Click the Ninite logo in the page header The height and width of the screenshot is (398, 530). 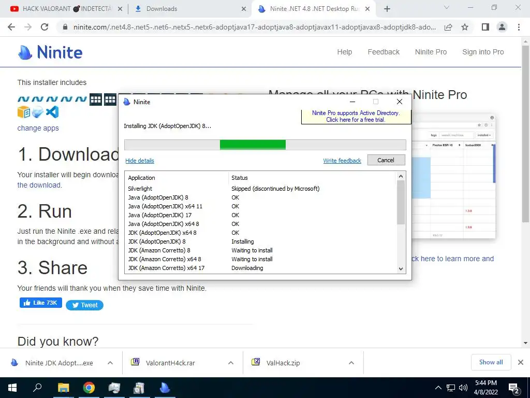(50, 52)
